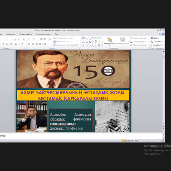Click the Выделить button
Screen dimensions: 171x171
click(x=157, y=45)
